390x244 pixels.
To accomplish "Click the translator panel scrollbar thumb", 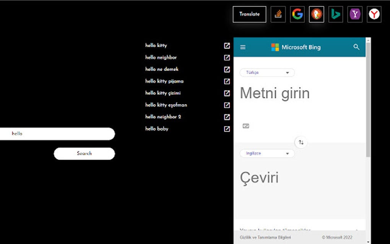I will point(368,99).
